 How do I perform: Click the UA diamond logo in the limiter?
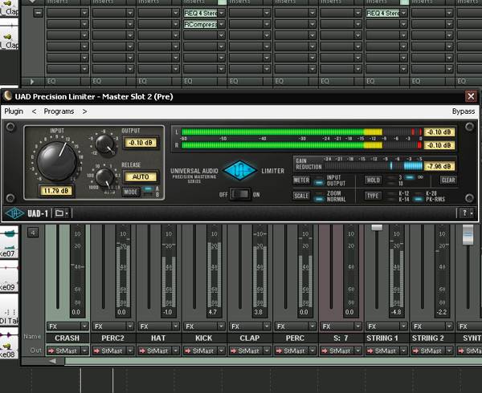point(239,170)
